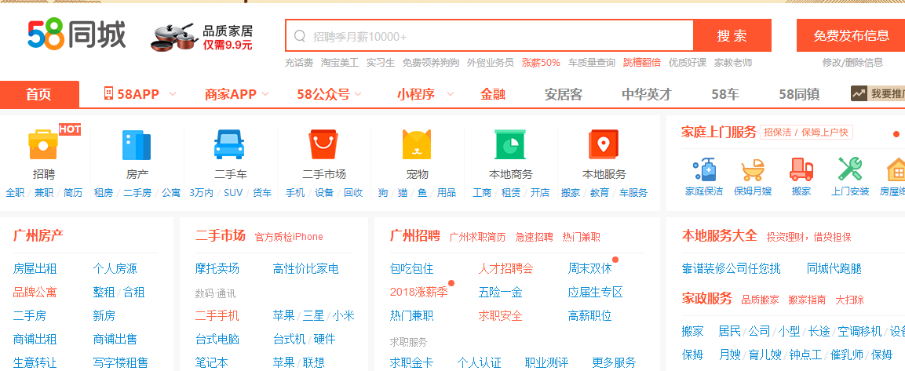Expand the 58APP dropdown
Screen dimensions: 905x371
point(172,94)
